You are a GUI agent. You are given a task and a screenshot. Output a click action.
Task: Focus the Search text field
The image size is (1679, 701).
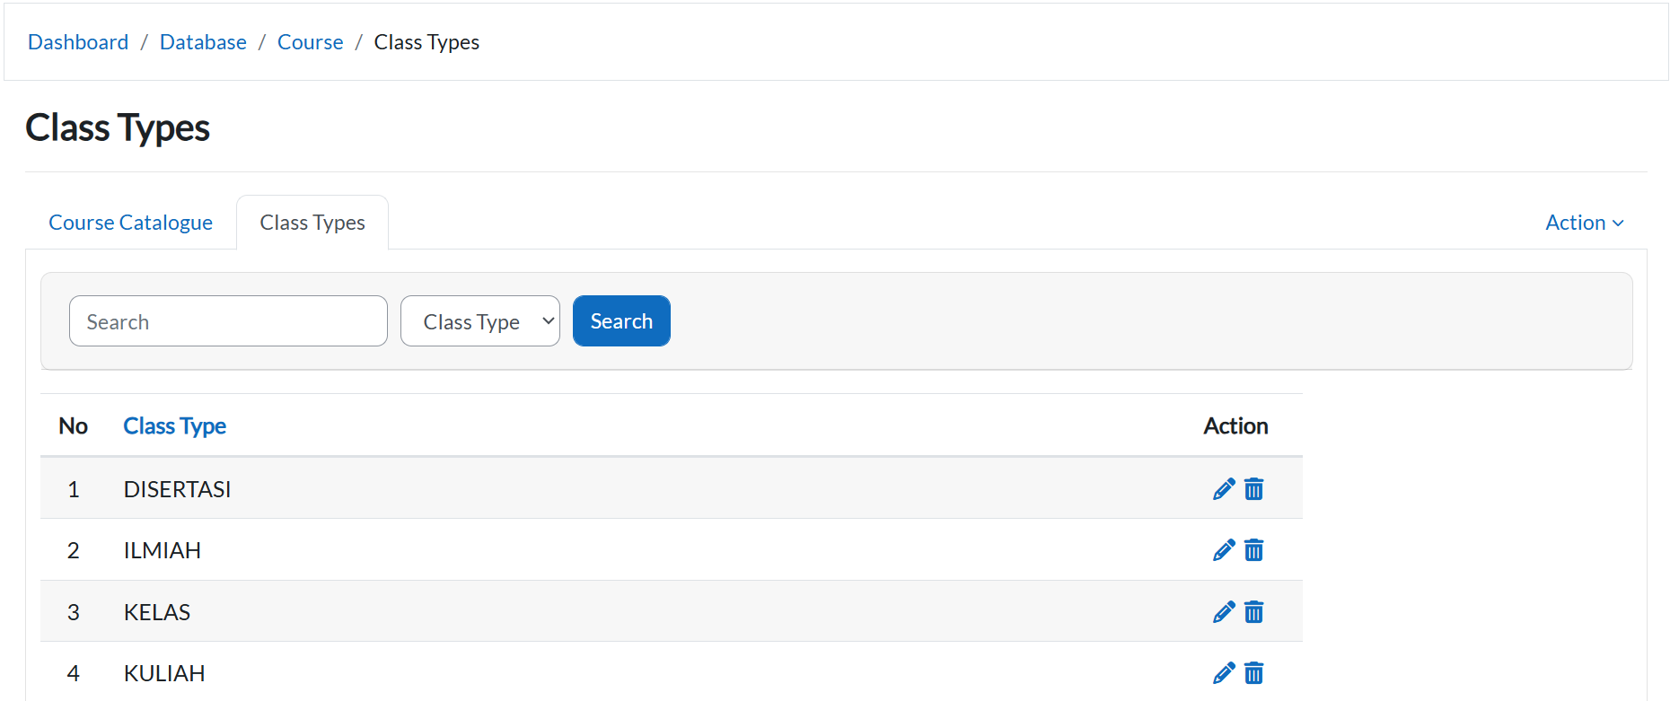tap(228, 321)
